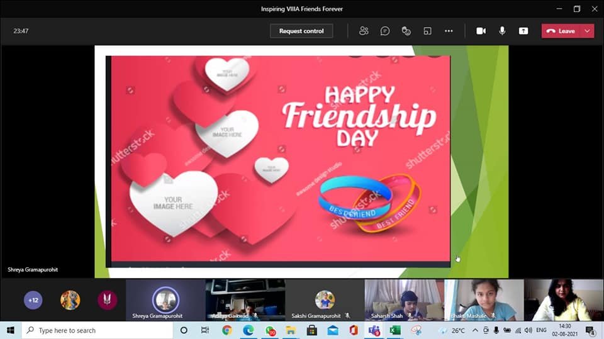Show hidden system tray icons

click(476, 330)
